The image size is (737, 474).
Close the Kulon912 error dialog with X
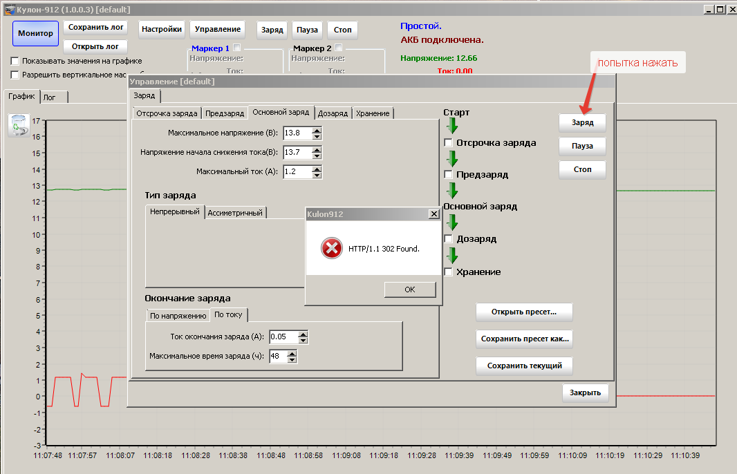click(433, 214)
